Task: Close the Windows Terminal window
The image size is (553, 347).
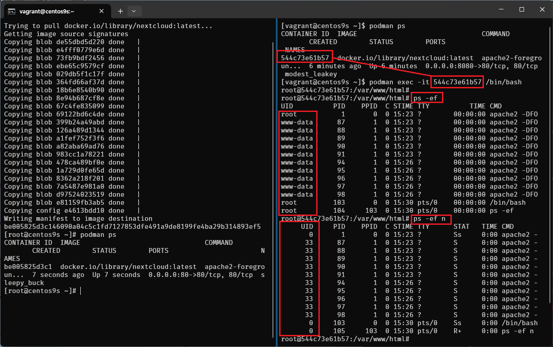Action: tap(542, 10)
